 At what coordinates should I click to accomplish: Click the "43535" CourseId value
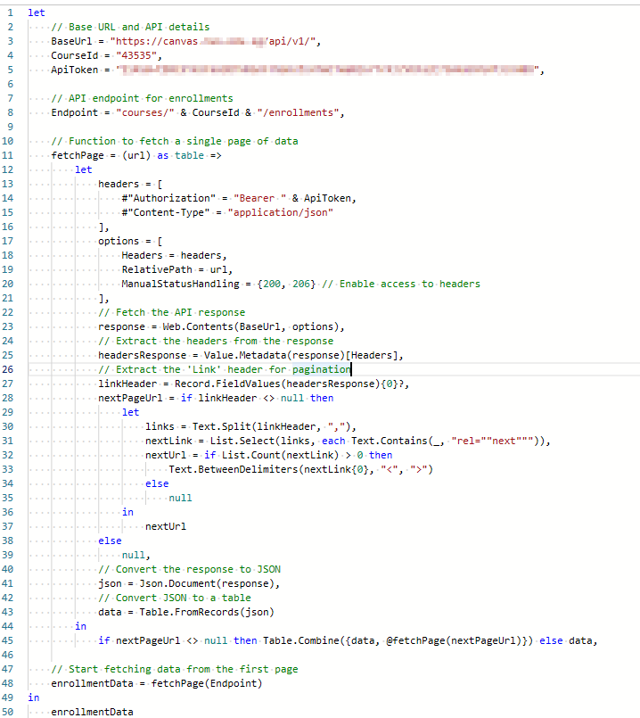(135, 55)
